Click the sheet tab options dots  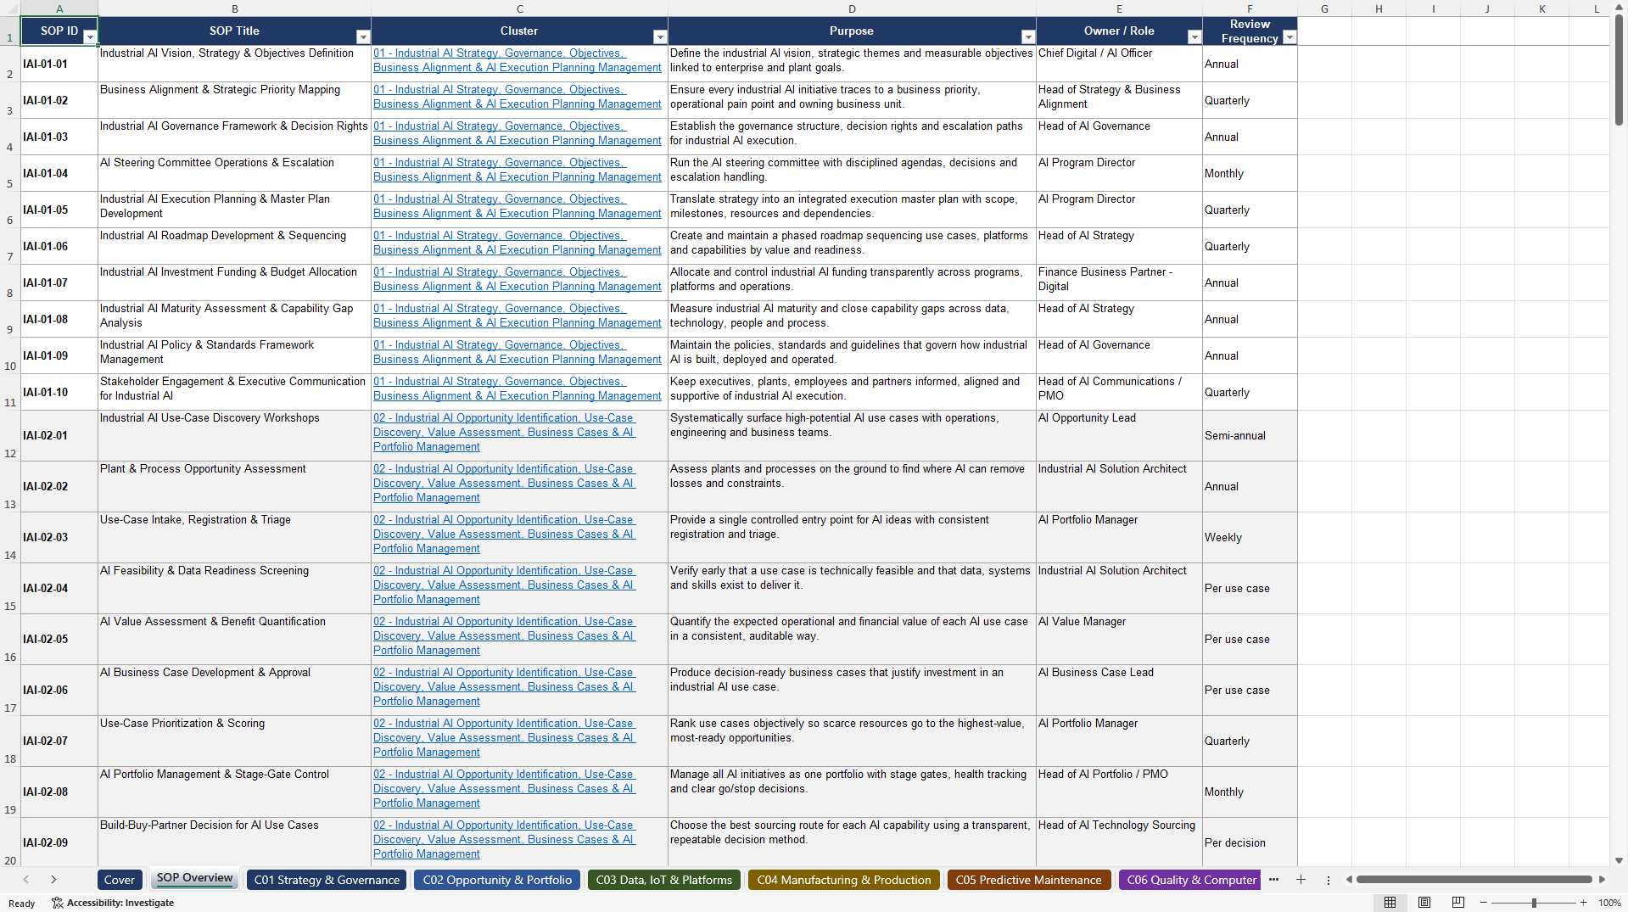coord(1329,880)
